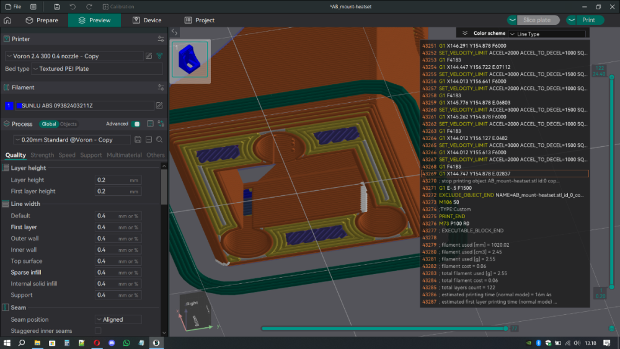Switch to the Prepare tab
The image size is (620, 349).
coord(42,20)
